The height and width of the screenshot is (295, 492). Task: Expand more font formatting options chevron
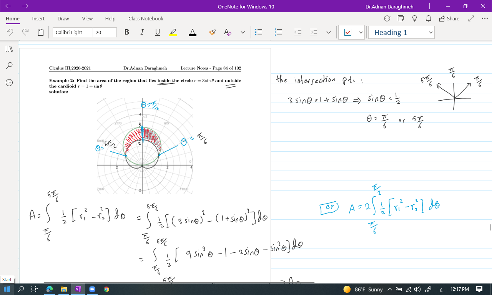click(243, 33)
